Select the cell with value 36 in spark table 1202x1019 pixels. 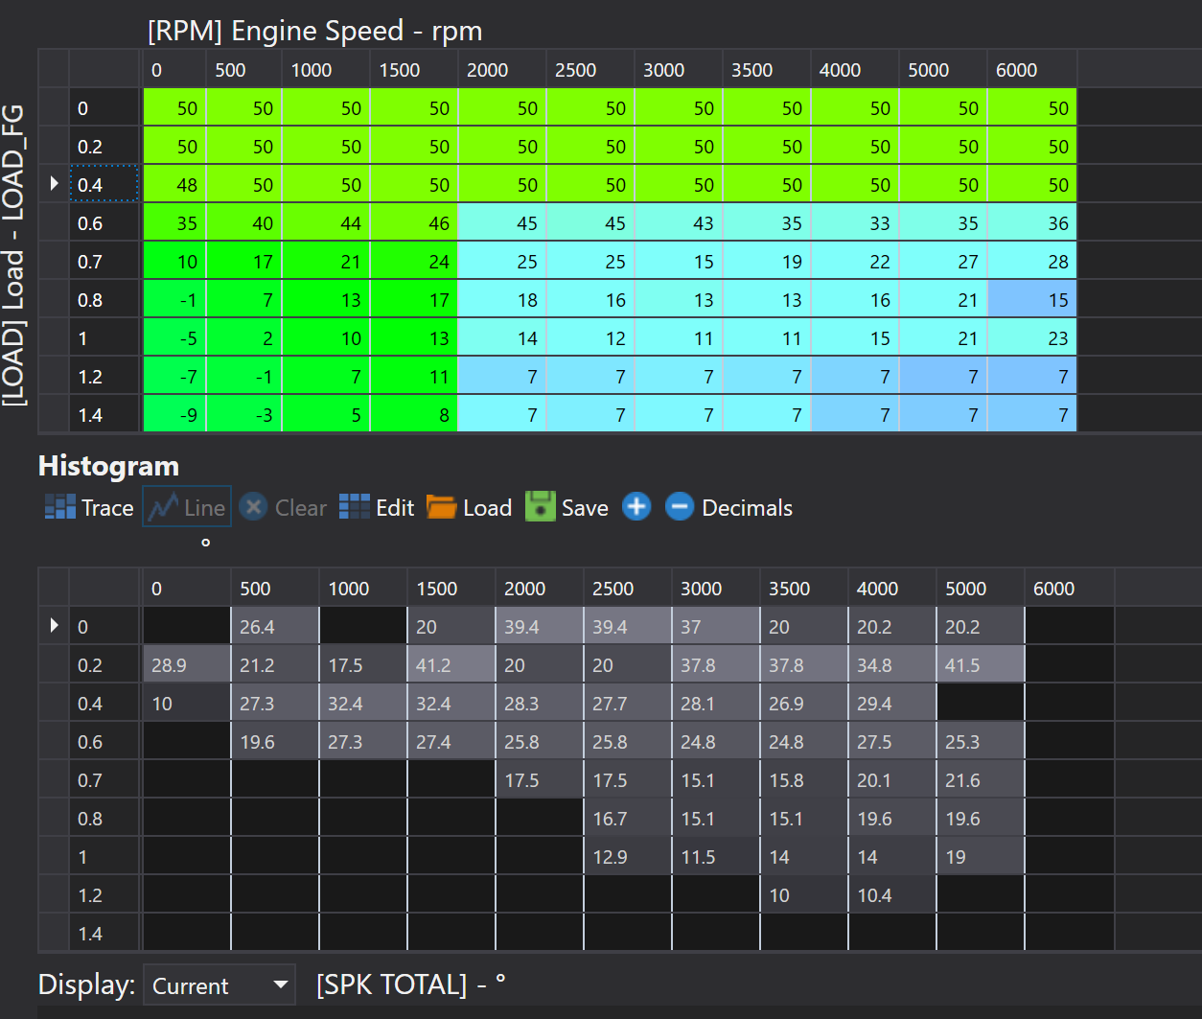pyautogui.click(x=1032, y=222)
